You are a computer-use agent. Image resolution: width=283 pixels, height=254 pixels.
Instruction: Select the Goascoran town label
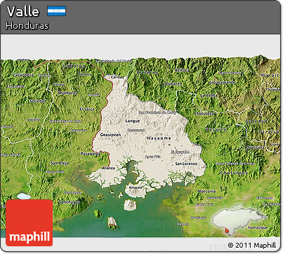coord(110,135)
